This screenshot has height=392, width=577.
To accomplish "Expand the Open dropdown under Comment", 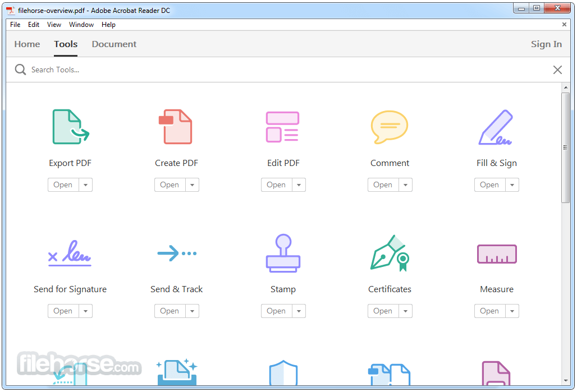I will click(x=405, y=185).
